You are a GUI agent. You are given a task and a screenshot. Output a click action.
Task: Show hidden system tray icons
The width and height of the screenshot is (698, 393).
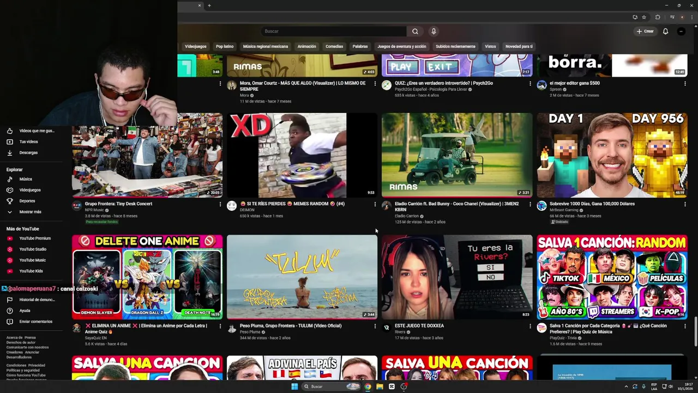coord(626,386)
